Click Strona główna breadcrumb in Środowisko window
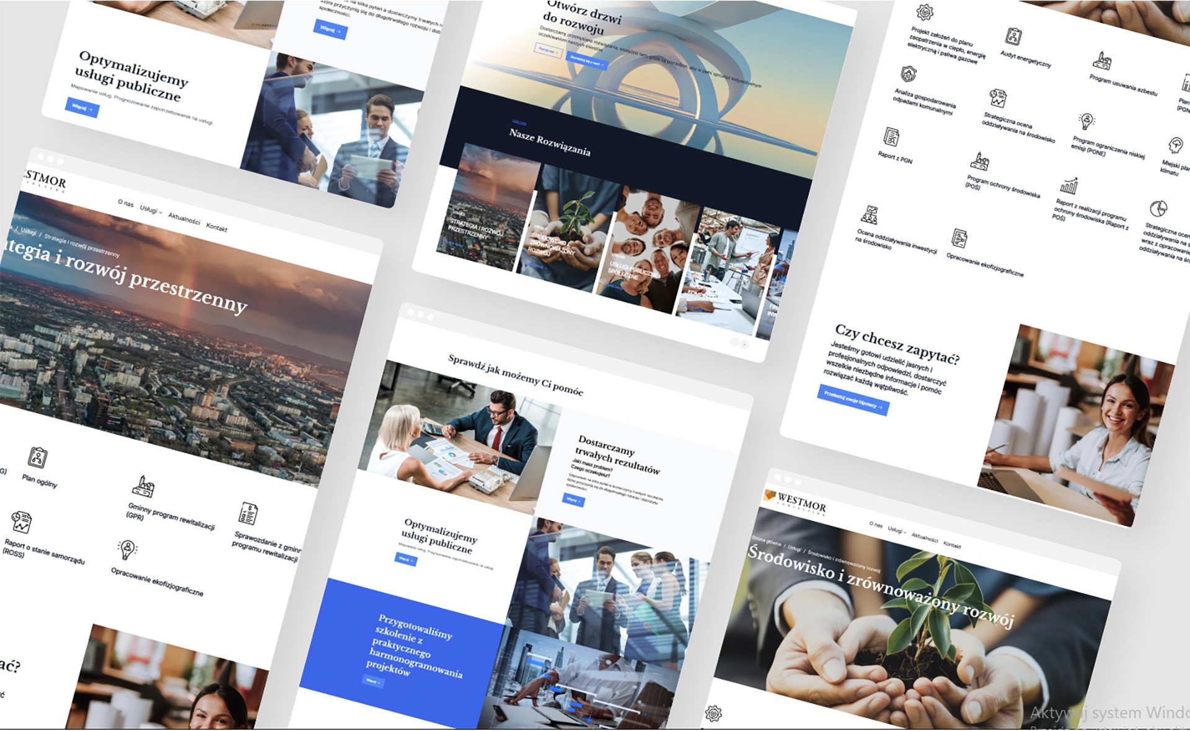Viewport: 1190px width, 731px height. tap(765, 541)
